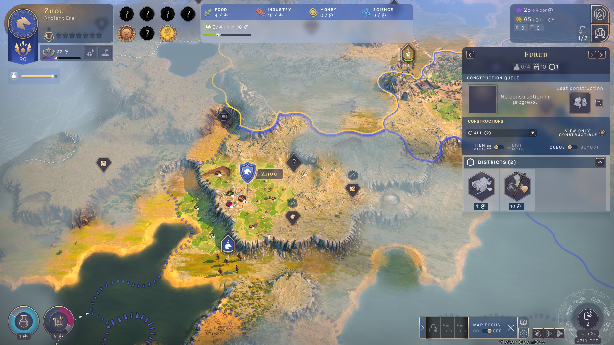The height and width of the screenshot is (345, 614).
Task: Open the ALL (2) constructions dropdown
Action: [532, 132]
